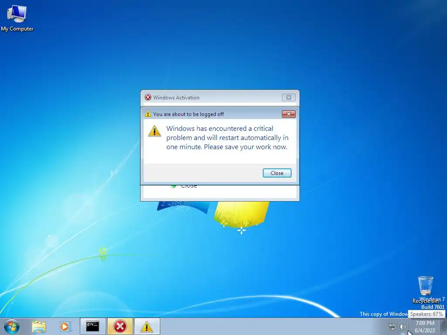447x335 pixels.
Task: Open the clock showing 7:09 PM
Action: [x=425, y=327]
